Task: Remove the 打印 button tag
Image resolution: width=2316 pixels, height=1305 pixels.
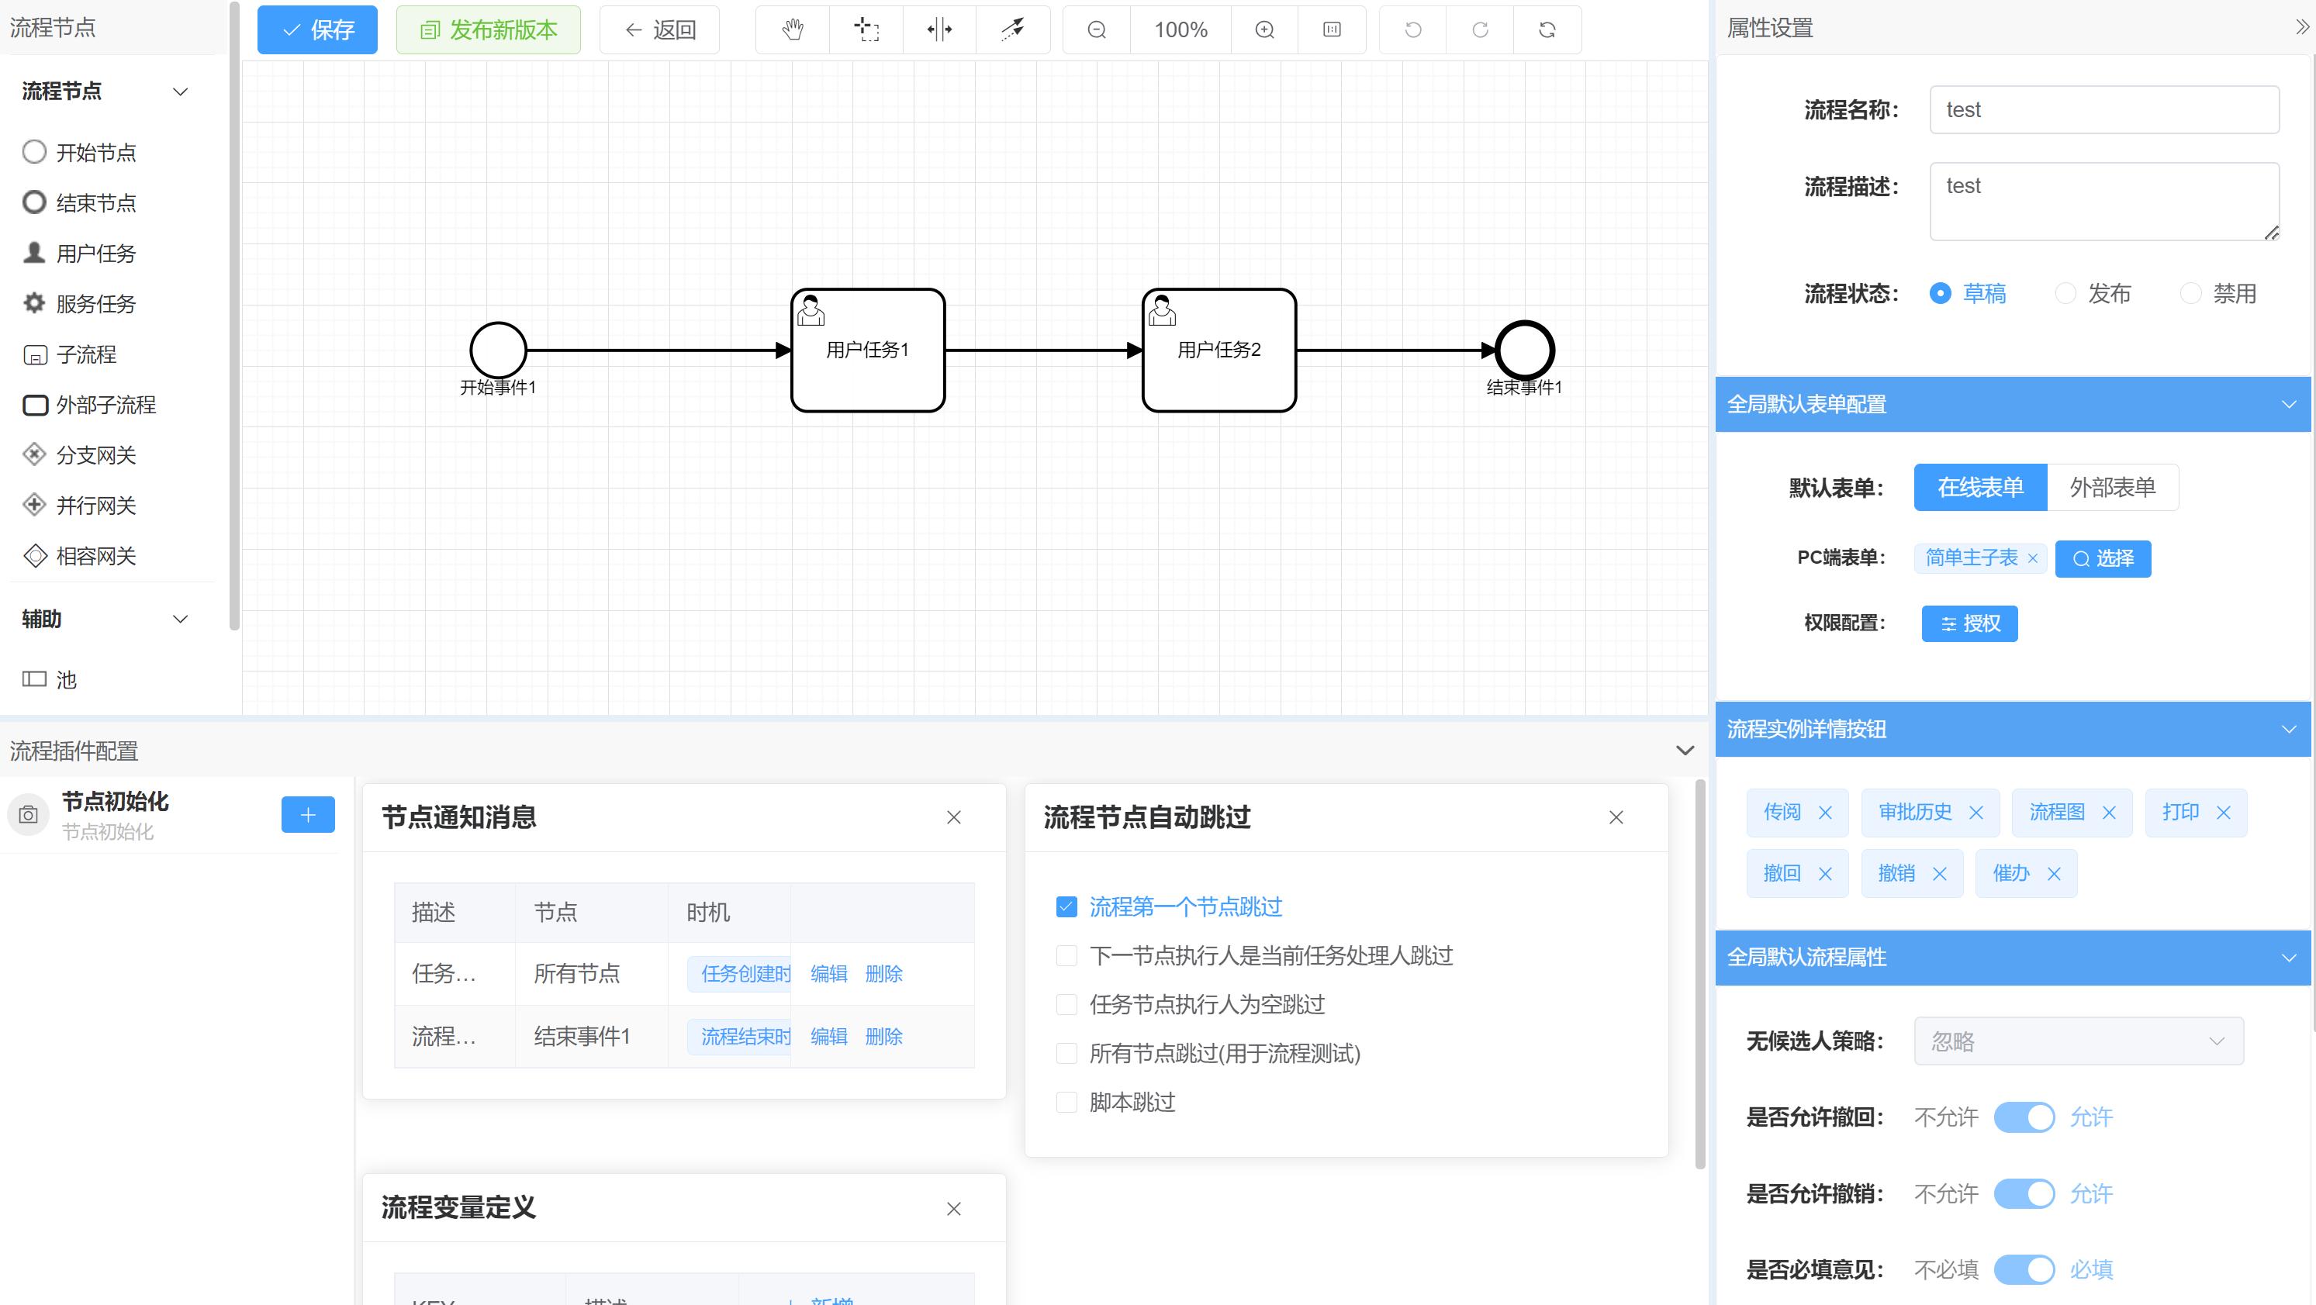Action: 2224,813
